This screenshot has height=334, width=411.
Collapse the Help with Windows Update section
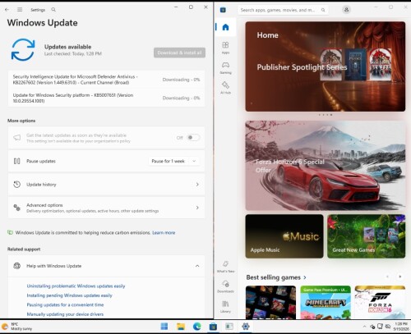[x=197, y=266]
